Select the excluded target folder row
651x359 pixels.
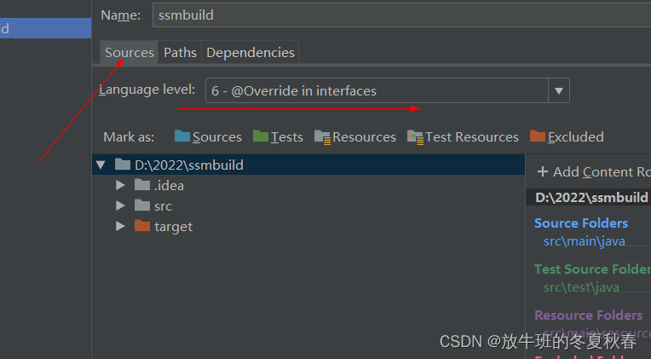[x=308, y=226]
